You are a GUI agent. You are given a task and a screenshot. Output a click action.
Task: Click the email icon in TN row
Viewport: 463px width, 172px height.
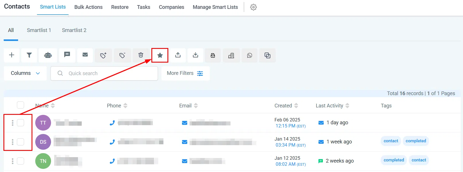(185, 161)
